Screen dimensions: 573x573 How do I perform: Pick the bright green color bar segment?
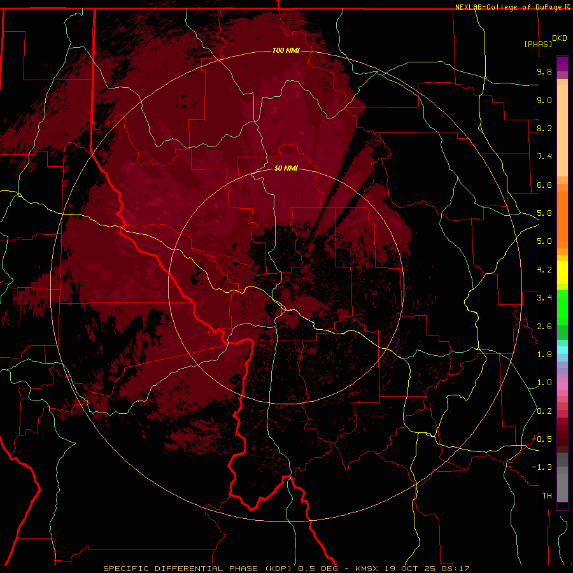562,307
